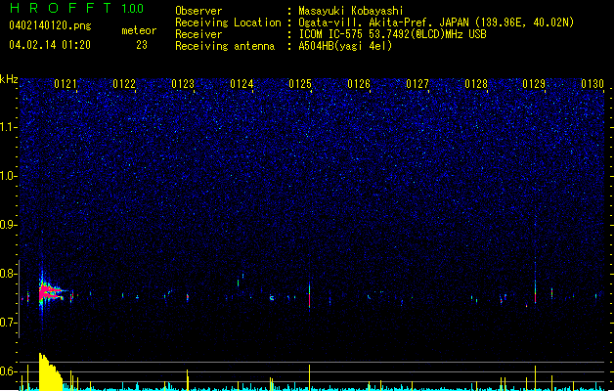Click the Receiving antenna label
This screenshot has width=615, height=391.
point(225,46)
